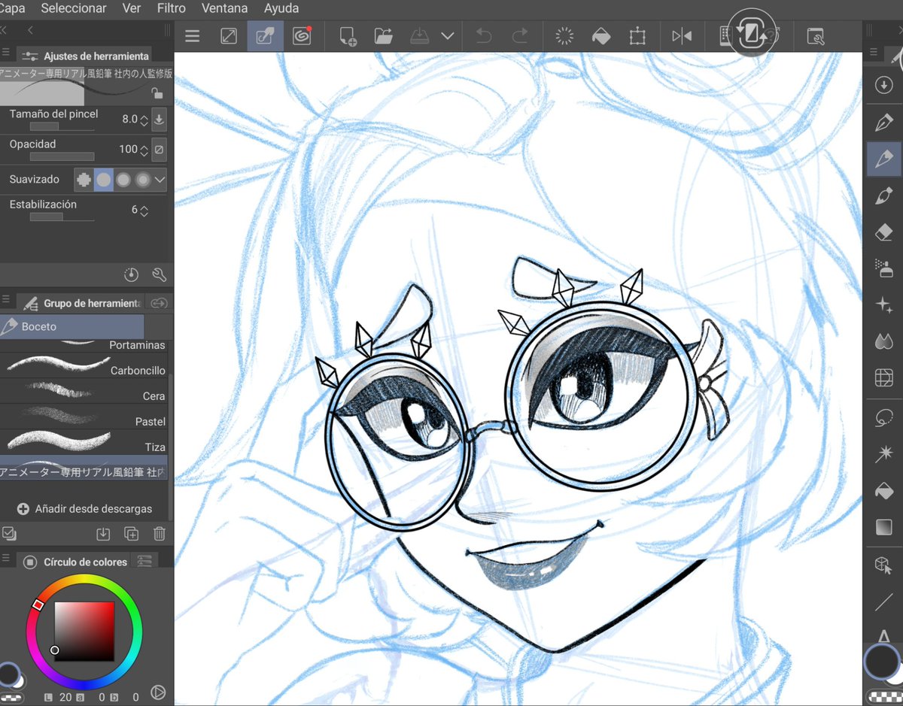
Task: Adjust the Tamaño del pincel slider
Action: tap(62, 126)
